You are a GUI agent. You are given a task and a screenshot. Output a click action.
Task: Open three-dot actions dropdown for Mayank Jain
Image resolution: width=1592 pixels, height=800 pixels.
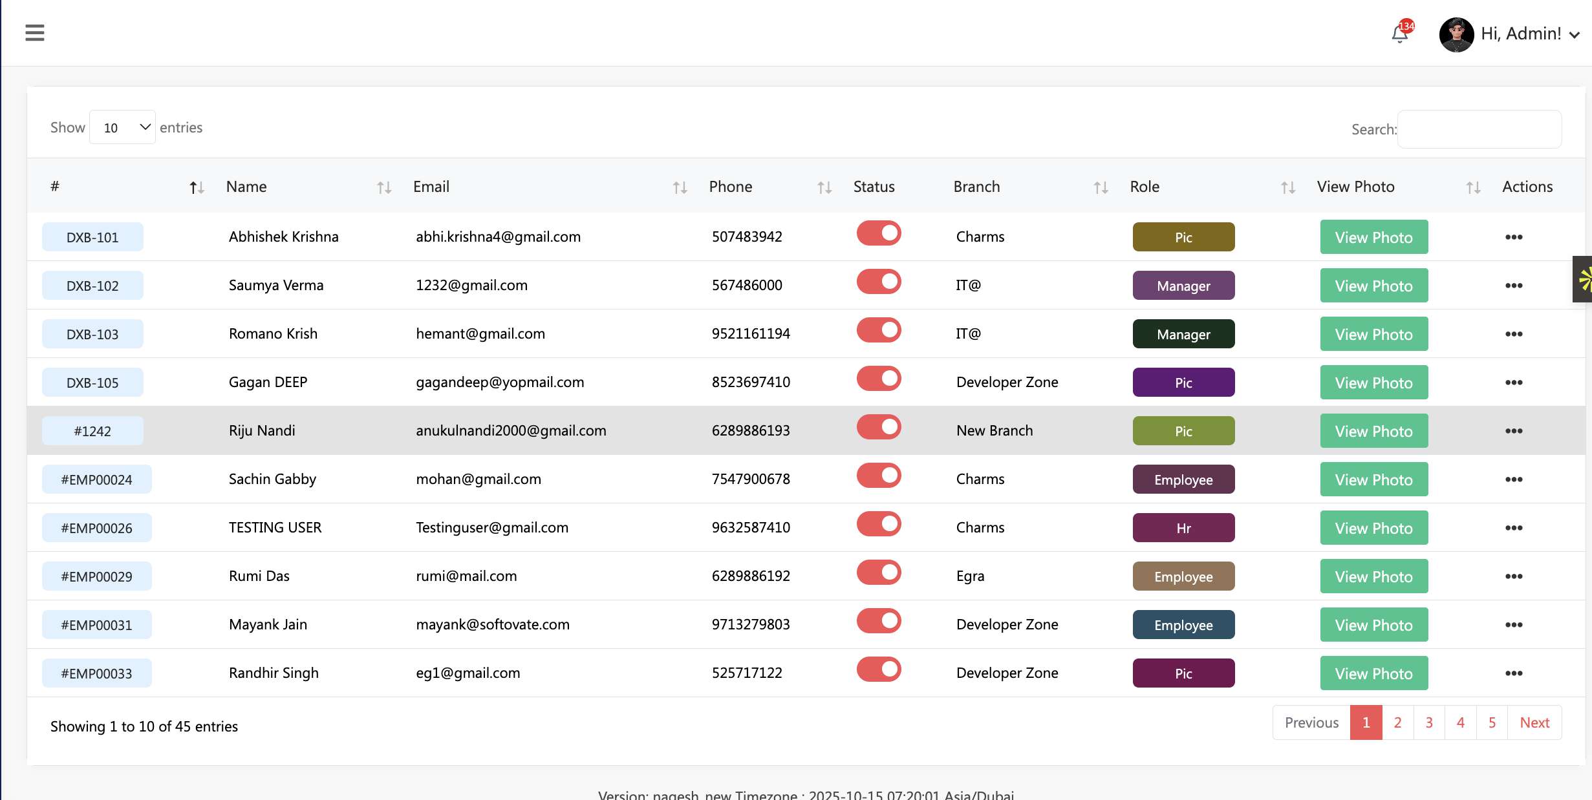(1513, 625)
